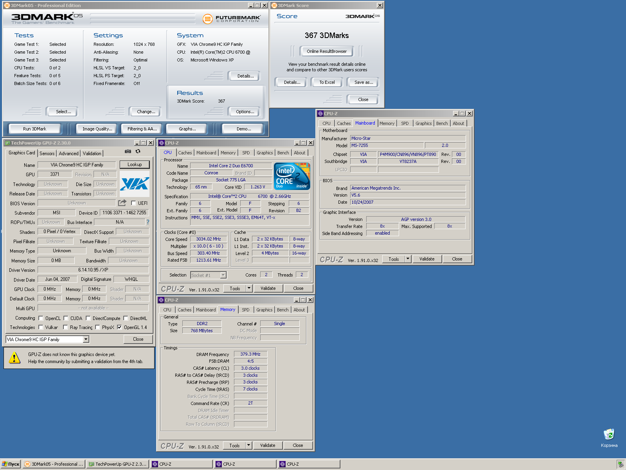Viewport: 626px width, 470px height.
Task: Click Validate in CPU-Z Memory window
Action: 268,445
